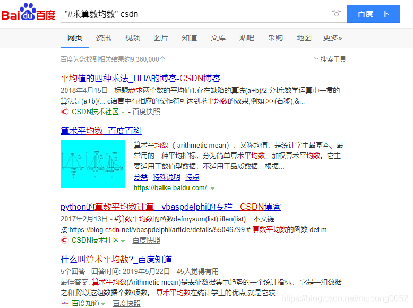Switch to the 资讯 tab

click(x=104, y=38)
